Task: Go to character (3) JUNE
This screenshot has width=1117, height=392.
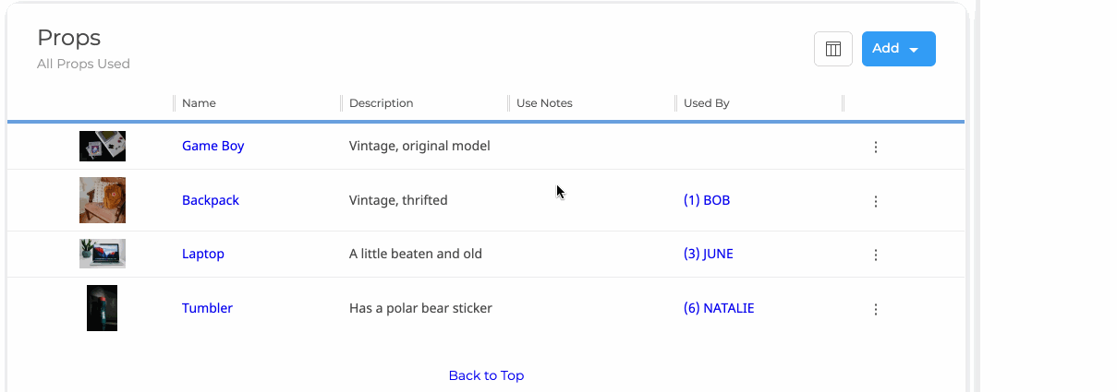Action: [x=709, y=254]
